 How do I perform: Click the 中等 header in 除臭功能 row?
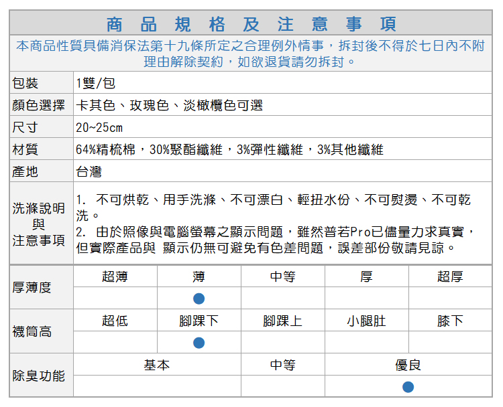pos(282,365)
